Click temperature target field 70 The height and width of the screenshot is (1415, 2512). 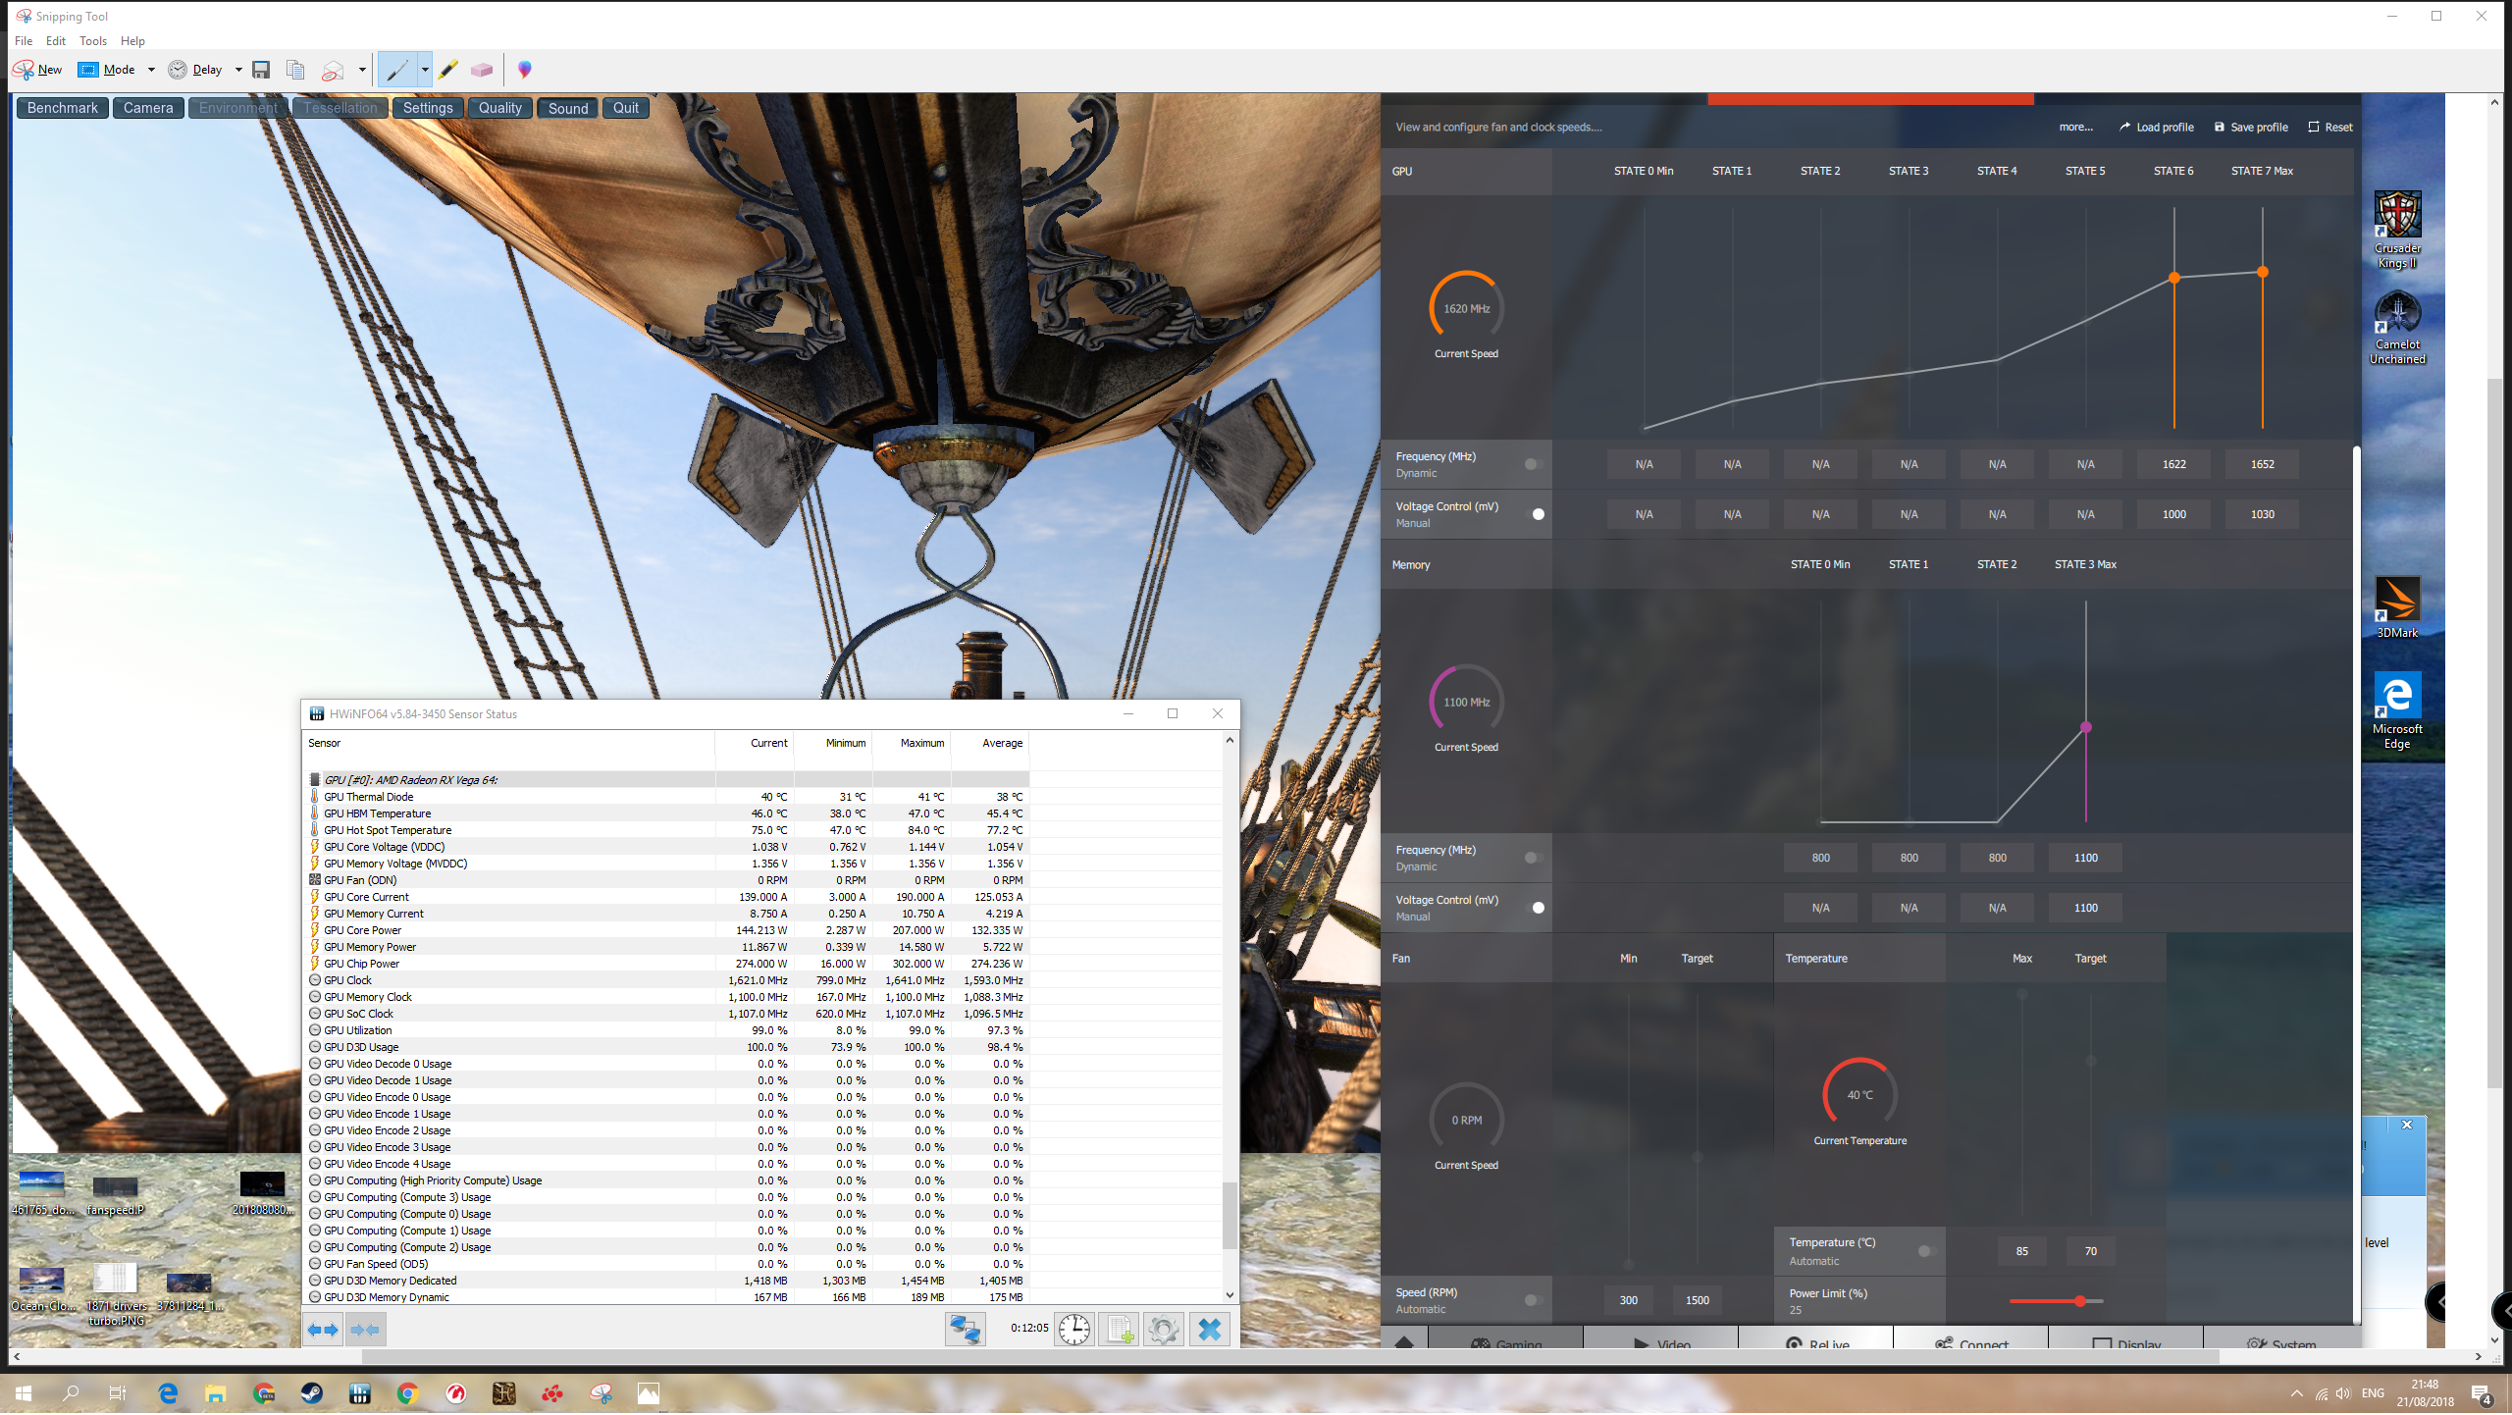point(2091,1252)
